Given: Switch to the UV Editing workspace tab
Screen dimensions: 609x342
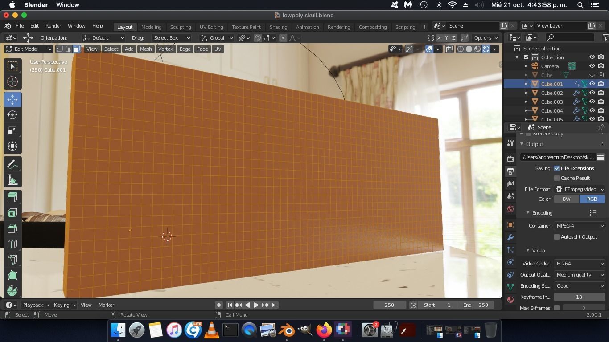Looking at the screenshot, I should [x=211, y=27].
